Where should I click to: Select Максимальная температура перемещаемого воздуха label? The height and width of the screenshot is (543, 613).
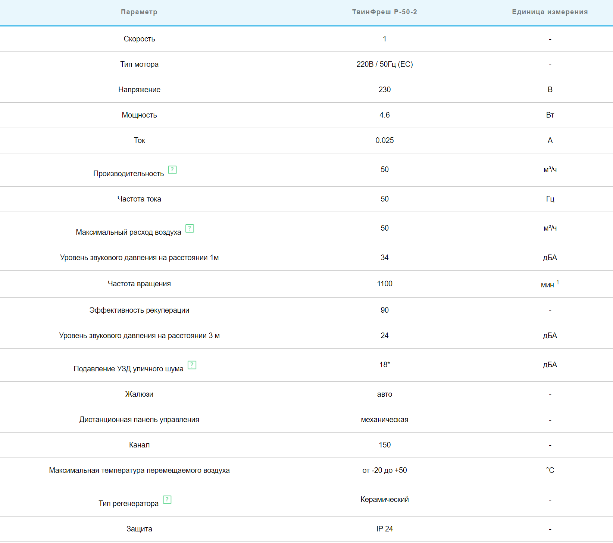[x=139, y=470]
